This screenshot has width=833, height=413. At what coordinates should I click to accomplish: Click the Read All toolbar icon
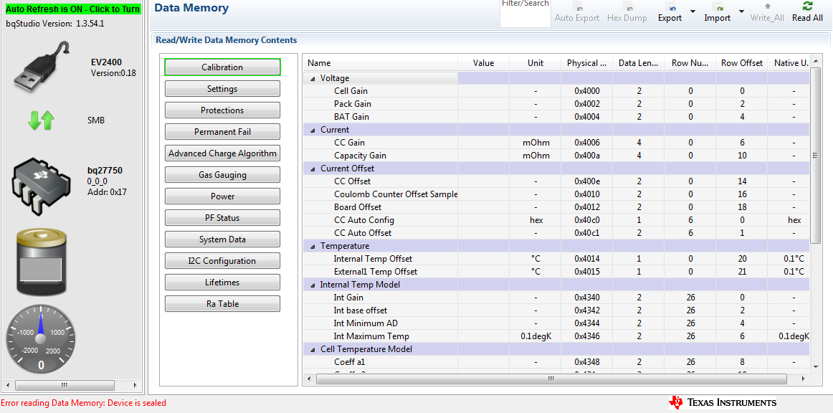(807, 6)
